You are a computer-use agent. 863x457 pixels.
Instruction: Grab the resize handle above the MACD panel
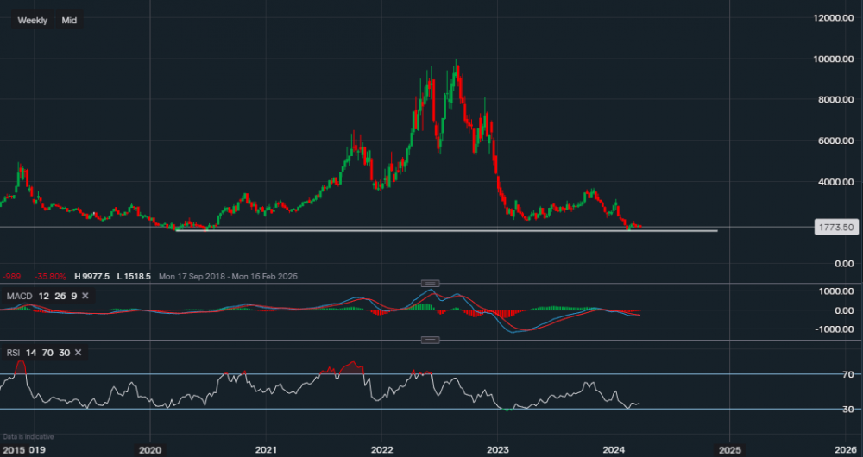[429, 284]
